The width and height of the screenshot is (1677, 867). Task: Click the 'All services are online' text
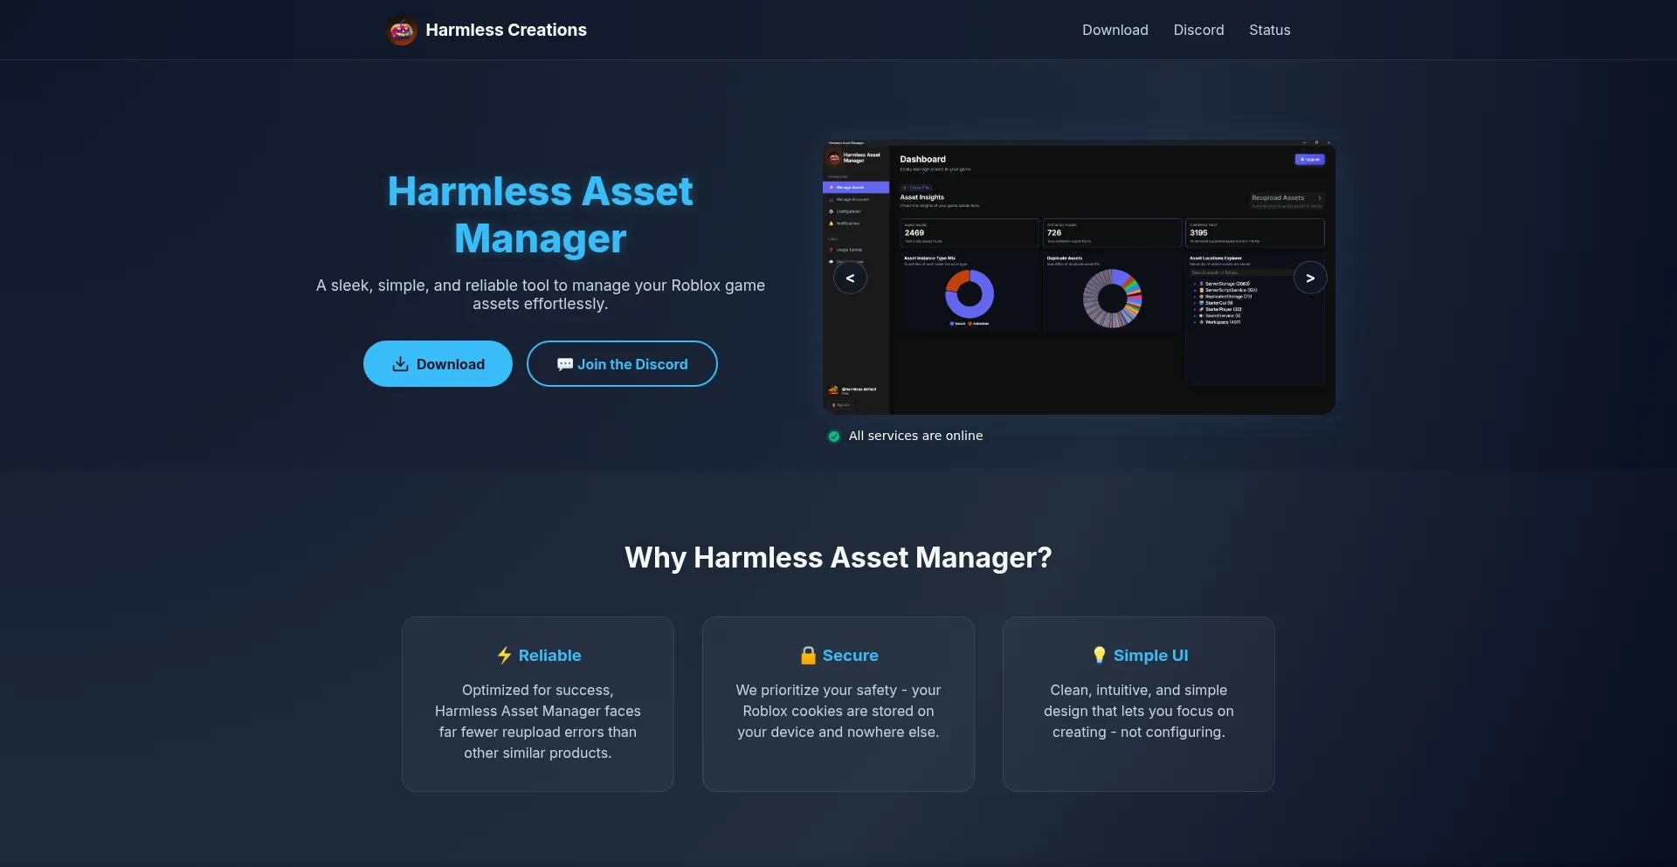[x=915, y=436]
